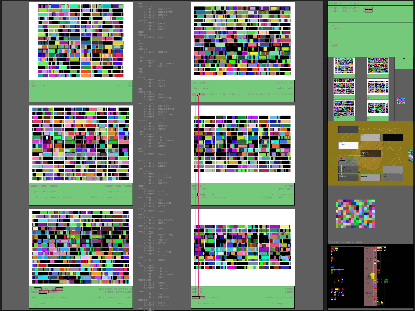The height and width of the screenshot is (311, 415).
Task: Click the small noise swatch beside the thumbnails
Action: pos(401,101)
